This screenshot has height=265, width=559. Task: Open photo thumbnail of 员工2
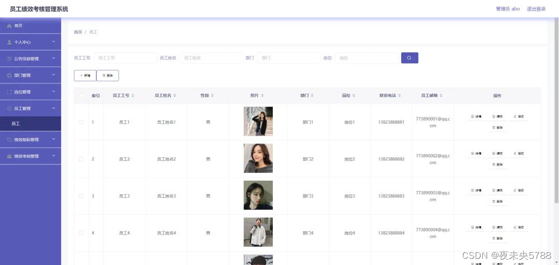[x=258, y=158]
